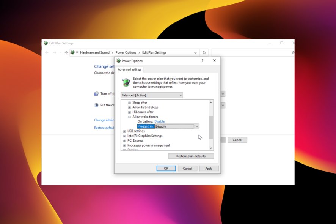Go up one level with the Up arrow
This screenshot has width=336, height=224.
[x=66, y=52]
